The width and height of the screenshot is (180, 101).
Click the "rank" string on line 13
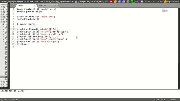point(60,39)
